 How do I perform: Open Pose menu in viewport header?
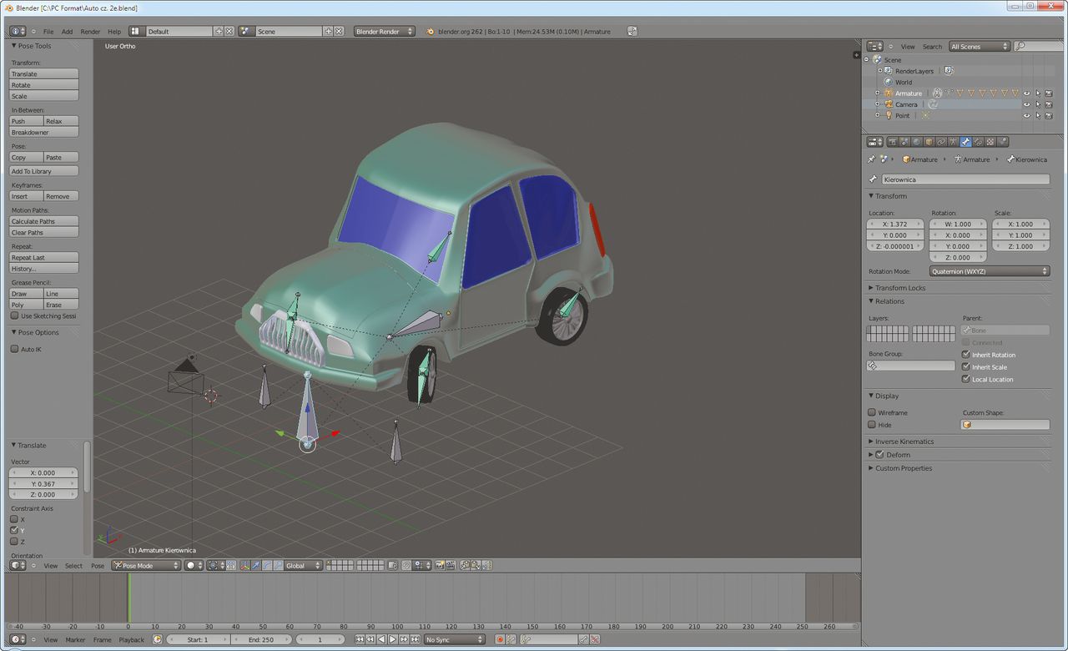point(98,566)
